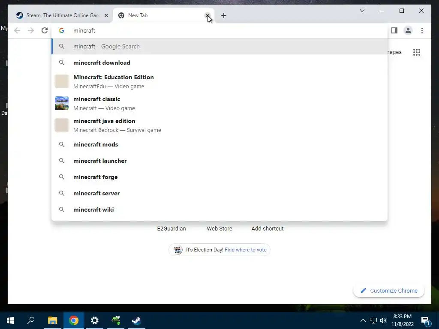Viewport: 439px width, 329px height.
Task: Select 'Minecraft: Education Edition' suggestion
Action: pos(219,81)
